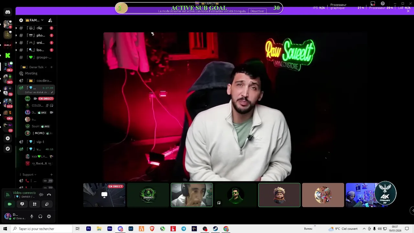Click the EN DIRECT badge in voice list
Viewport: 414px width, 233px height.
46,99
